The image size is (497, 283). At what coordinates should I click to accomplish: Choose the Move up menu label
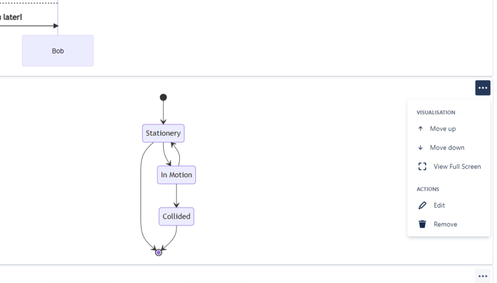[443, 129]
